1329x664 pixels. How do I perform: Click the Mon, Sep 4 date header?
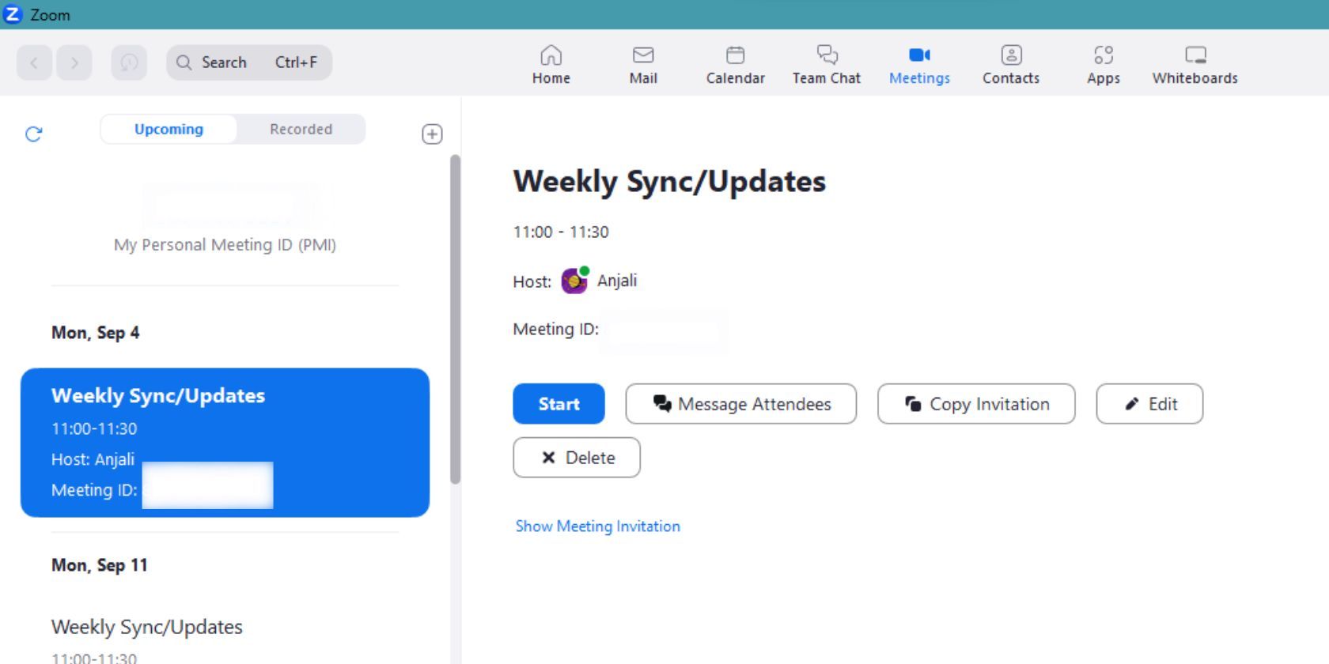tap(95, 333)
